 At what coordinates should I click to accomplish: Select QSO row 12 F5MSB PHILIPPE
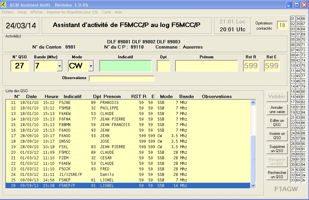(x=128, y=108)
